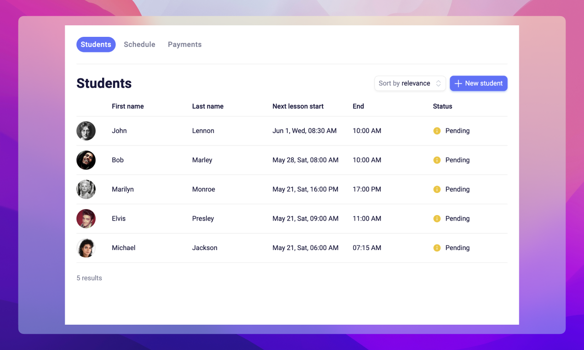
Task: Click the Next lesson start column header
Action: [298, 106]
